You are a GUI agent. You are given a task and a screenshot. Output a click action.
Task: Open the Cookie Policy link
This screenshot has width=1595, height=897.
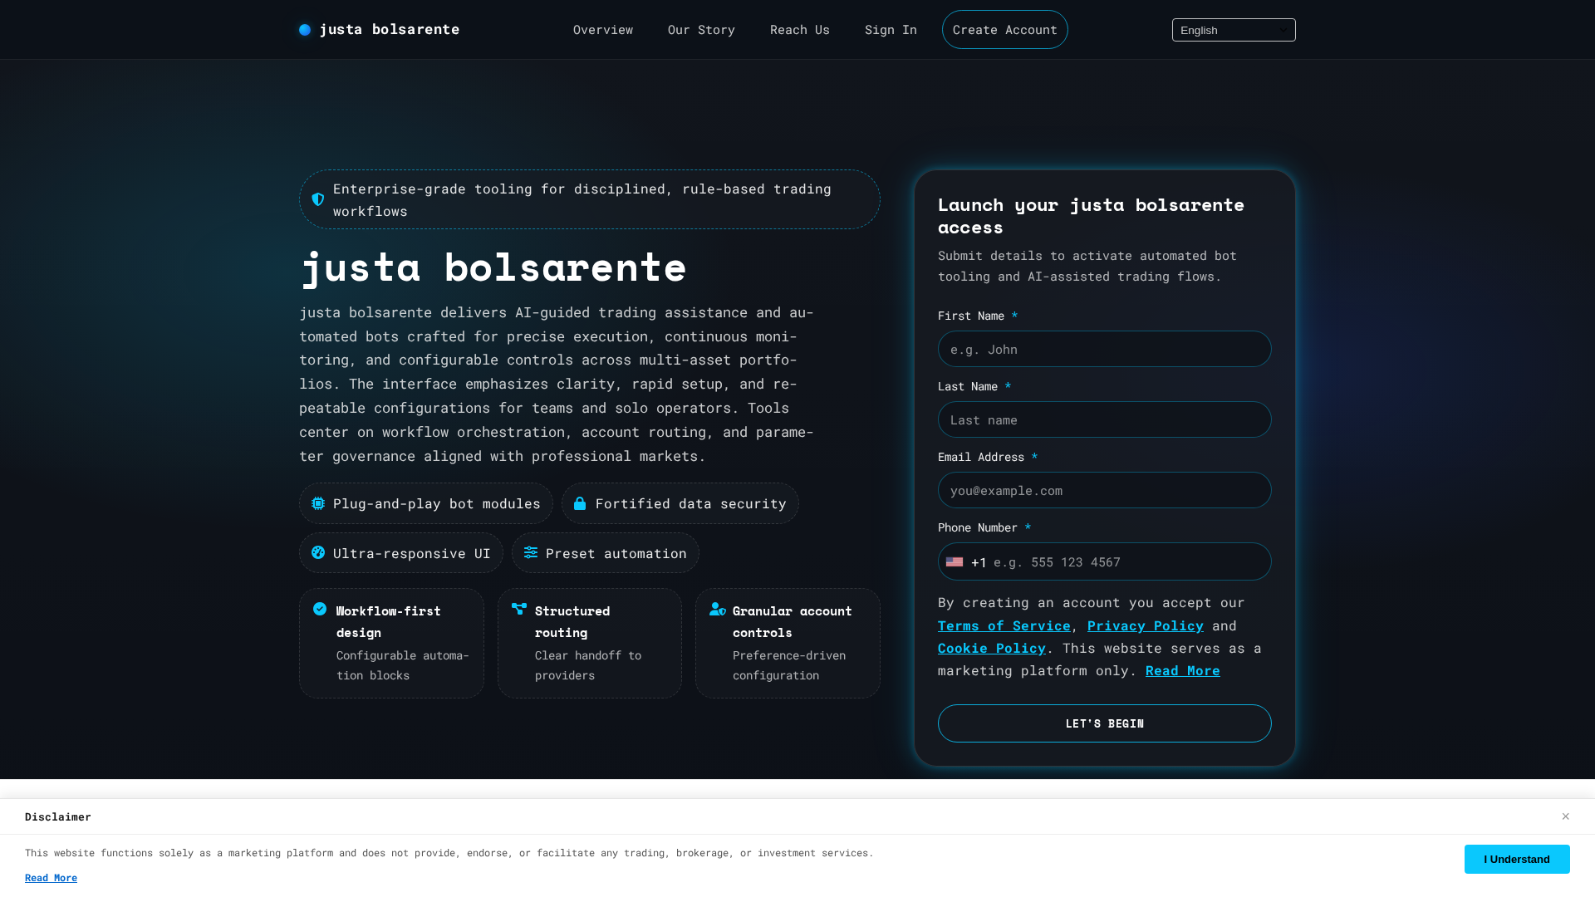pos(992,648)
